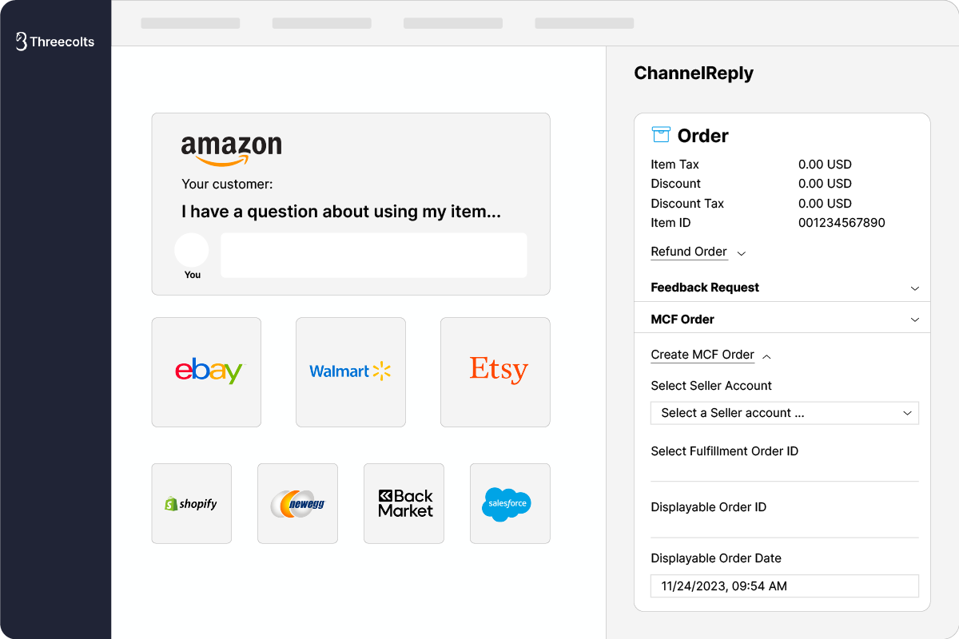Click the reply message text box
The height and width of the screenshot is (639, 959).
(373, 256)
